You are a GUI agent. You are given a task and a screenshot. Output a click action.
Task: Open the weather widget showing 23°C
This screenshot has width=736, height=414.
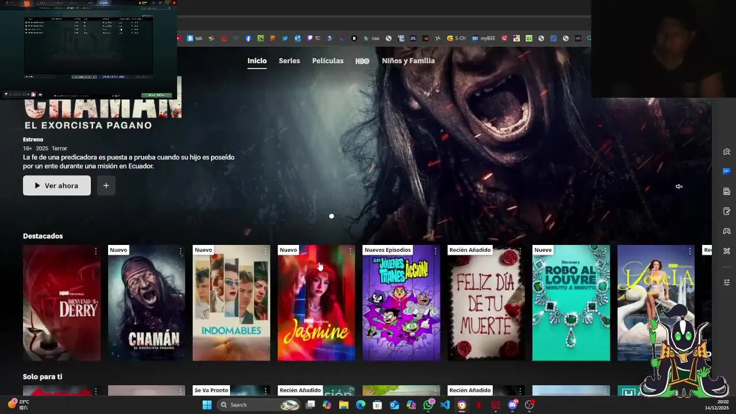[18, 405]
